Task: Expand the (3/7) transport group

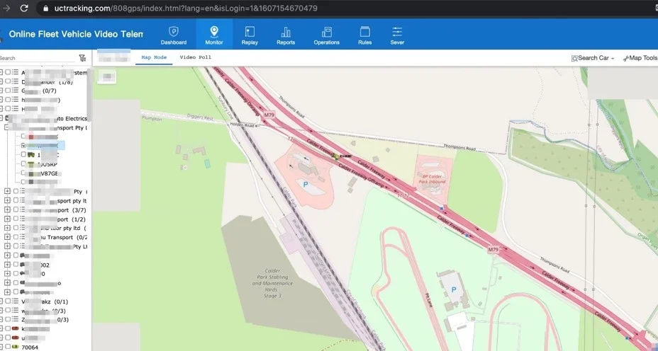Action: (x=7, y=210)
